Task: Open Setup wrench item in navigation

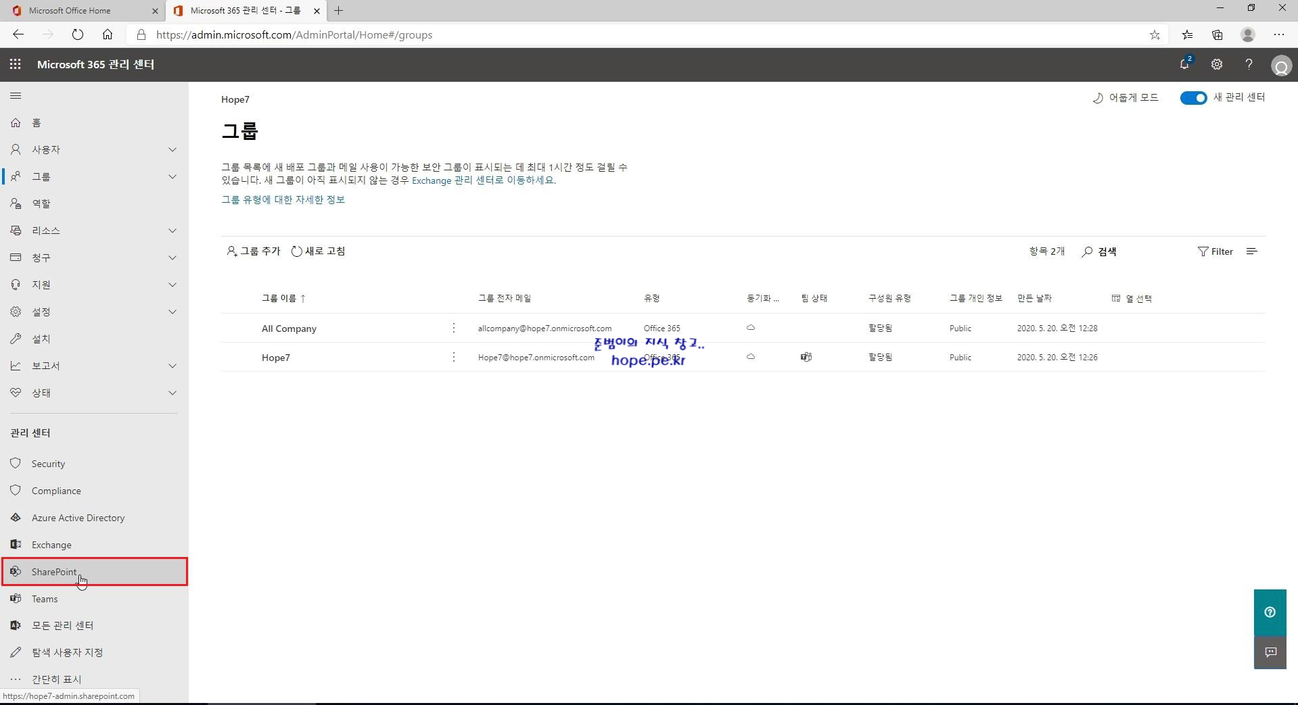Action: coord(94,339)
